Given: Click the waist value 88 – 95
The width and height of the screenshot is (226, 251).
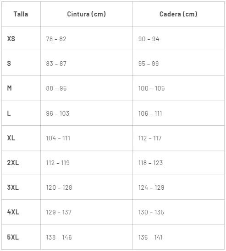Looking at the screenshot, I should [x=56, y=88].
